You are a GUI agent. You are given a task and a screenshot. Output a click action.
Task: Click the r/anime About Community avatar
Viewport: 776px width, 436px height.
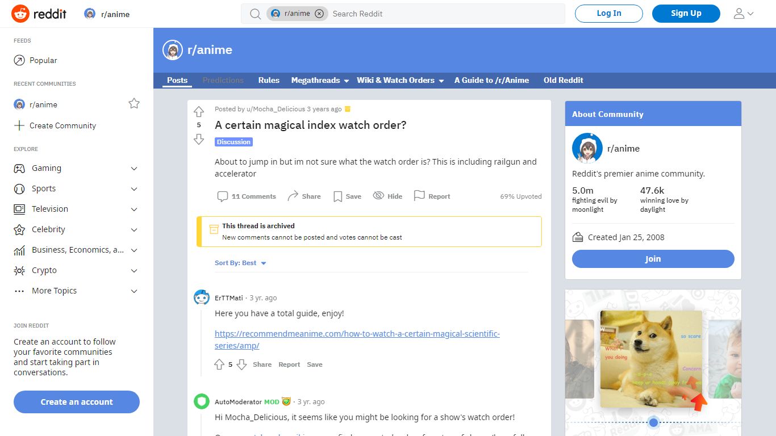[x=587, y=148]
